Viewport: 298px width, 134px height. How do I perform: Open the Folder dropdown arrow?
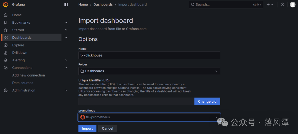[x=216, y=71]
